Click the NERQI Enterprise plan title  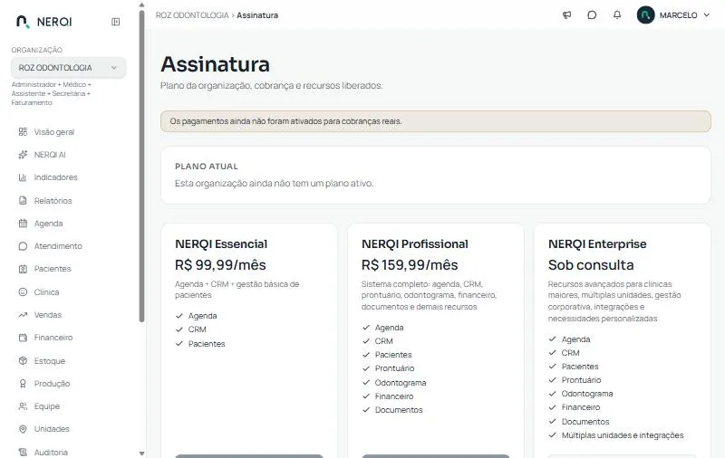point(597,243)
